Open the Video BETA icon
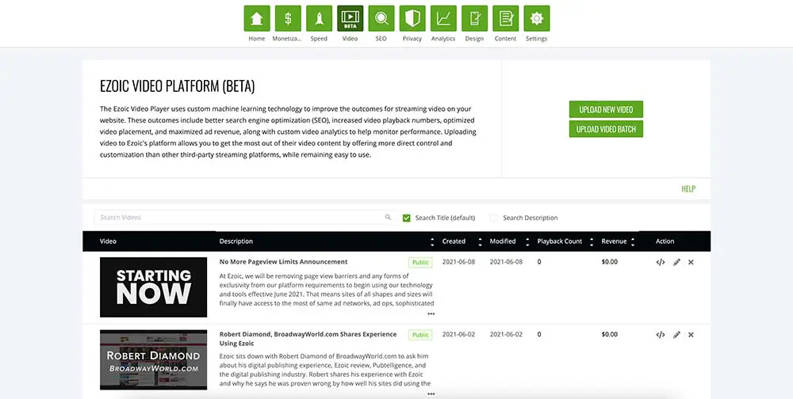 pos(350,19)
